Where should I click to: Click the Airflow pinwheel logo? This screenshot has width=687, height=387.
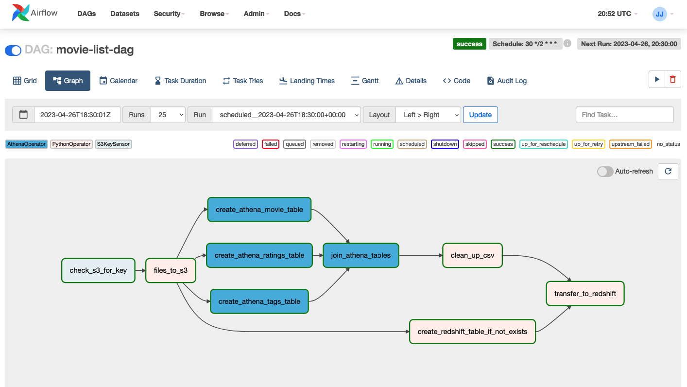pos(20,13)
